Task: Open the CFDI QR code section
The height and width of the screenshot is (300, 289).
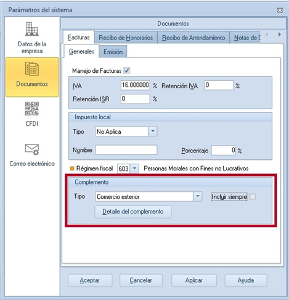Action: (x=32, y=114)
